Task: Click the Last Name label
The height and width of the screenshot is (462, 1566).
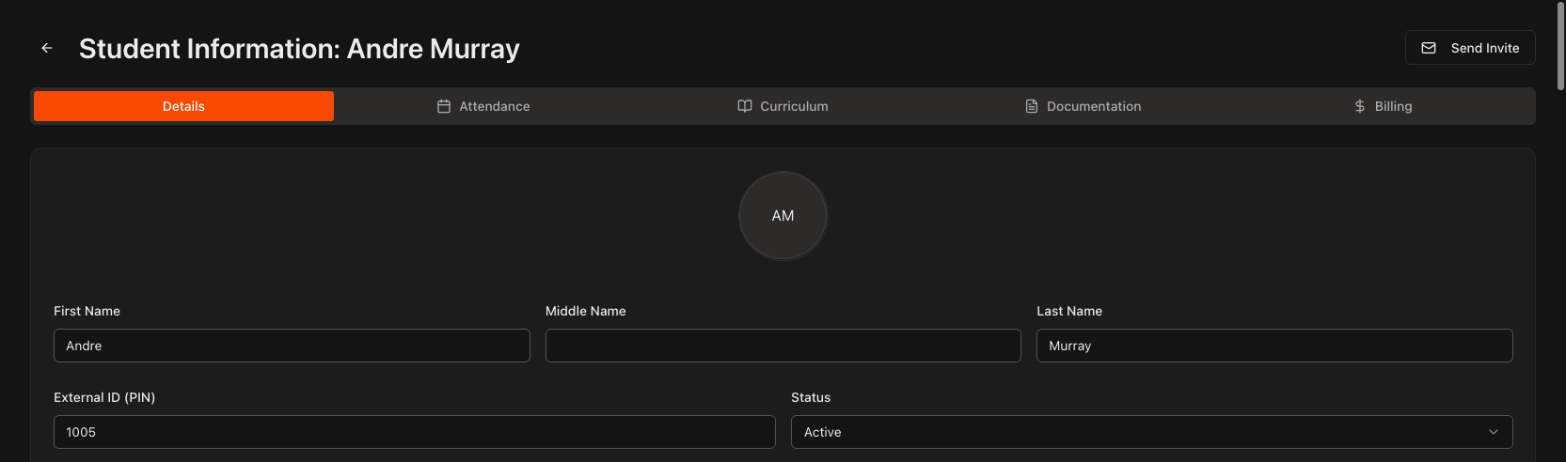Action: 1069,311
